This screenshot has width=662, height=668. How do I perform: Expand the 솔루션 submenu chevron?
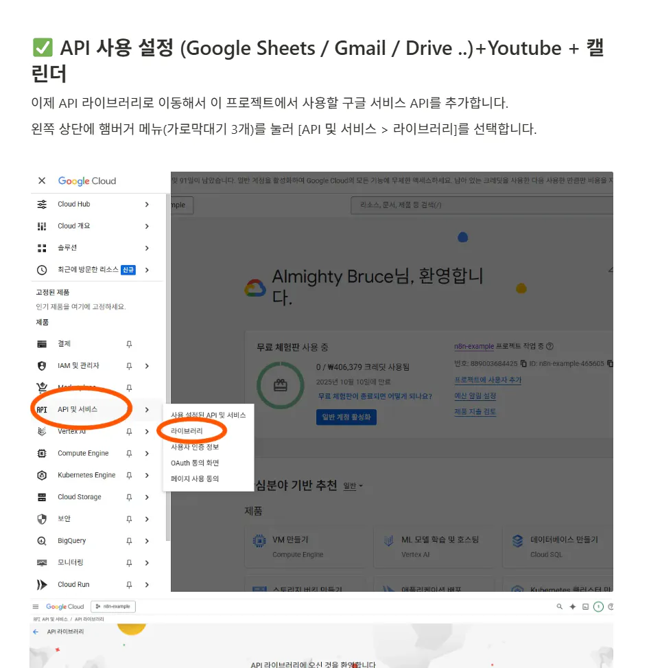click(x=147, y=248)
